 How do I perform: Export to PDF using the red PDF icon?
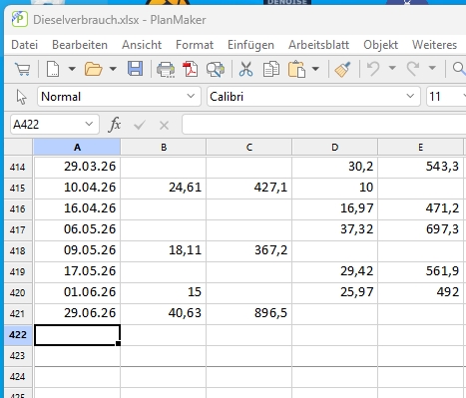(190, 69)
